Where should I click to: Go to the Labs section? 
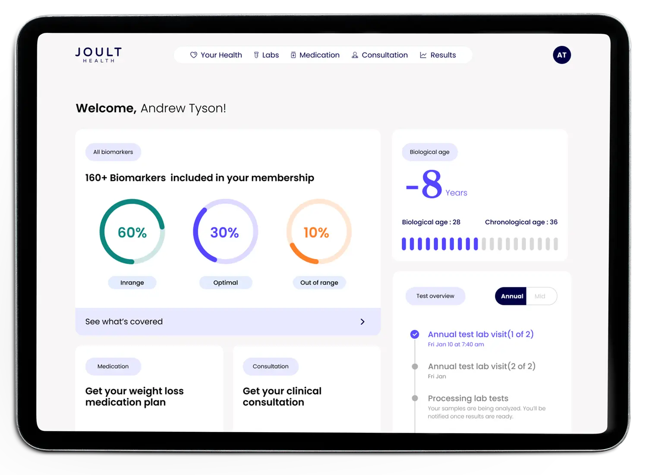coord(266,55)
